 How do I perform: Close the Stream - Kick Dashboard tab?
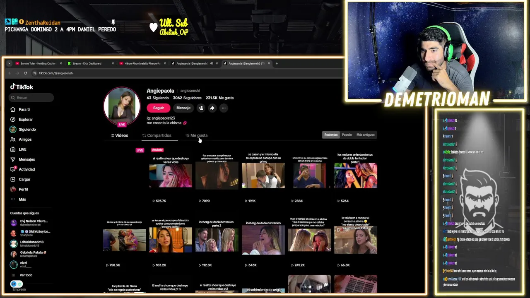click(x=113, y=63)
